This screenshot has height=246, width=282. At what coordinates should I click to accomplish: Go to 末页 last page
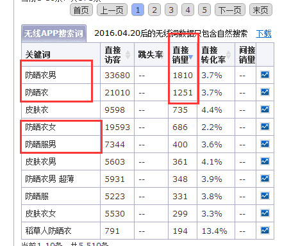coord(261,10)
